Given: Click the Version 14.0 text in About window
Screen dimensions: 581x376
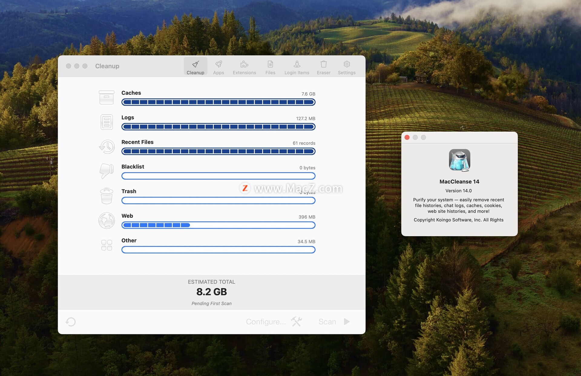Looking at the screenshot, I should point(458,191).
